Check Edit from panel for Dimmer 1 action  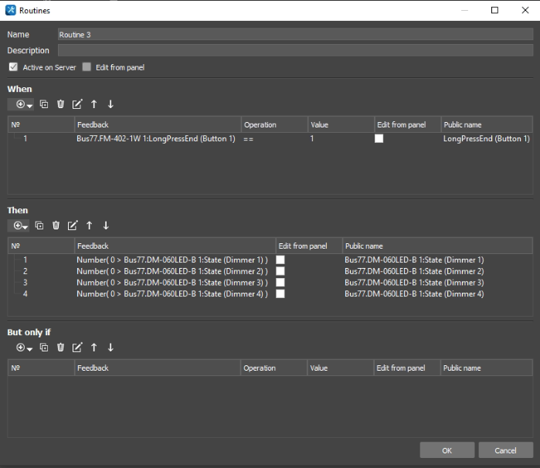[x=280, y=260]
